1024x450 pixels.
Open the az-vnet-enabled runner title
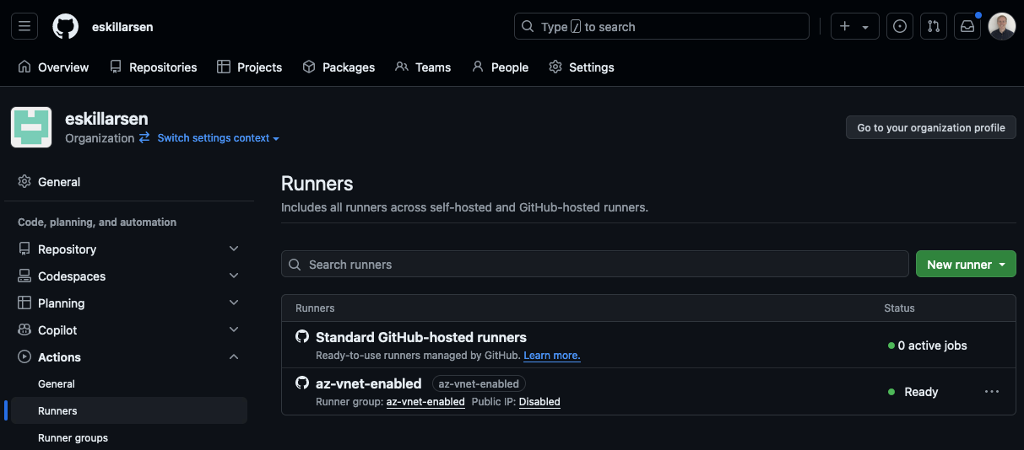click(368, 383)
